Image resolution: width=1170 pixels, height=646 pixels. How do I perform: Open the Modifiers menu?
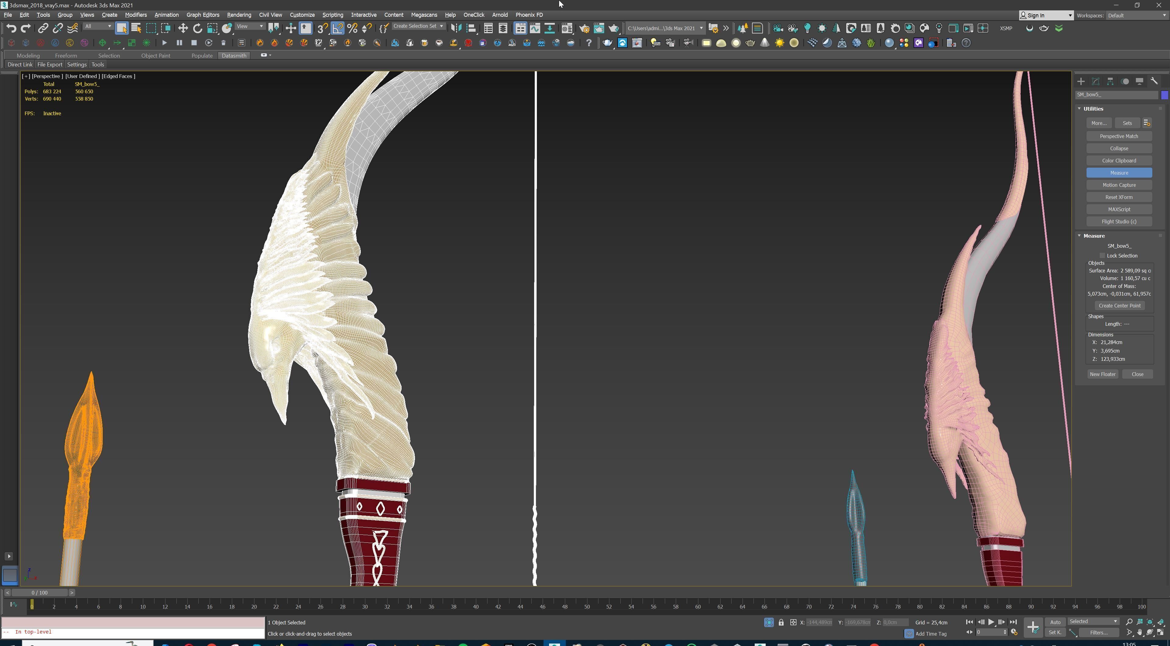[x=135, y=15]
